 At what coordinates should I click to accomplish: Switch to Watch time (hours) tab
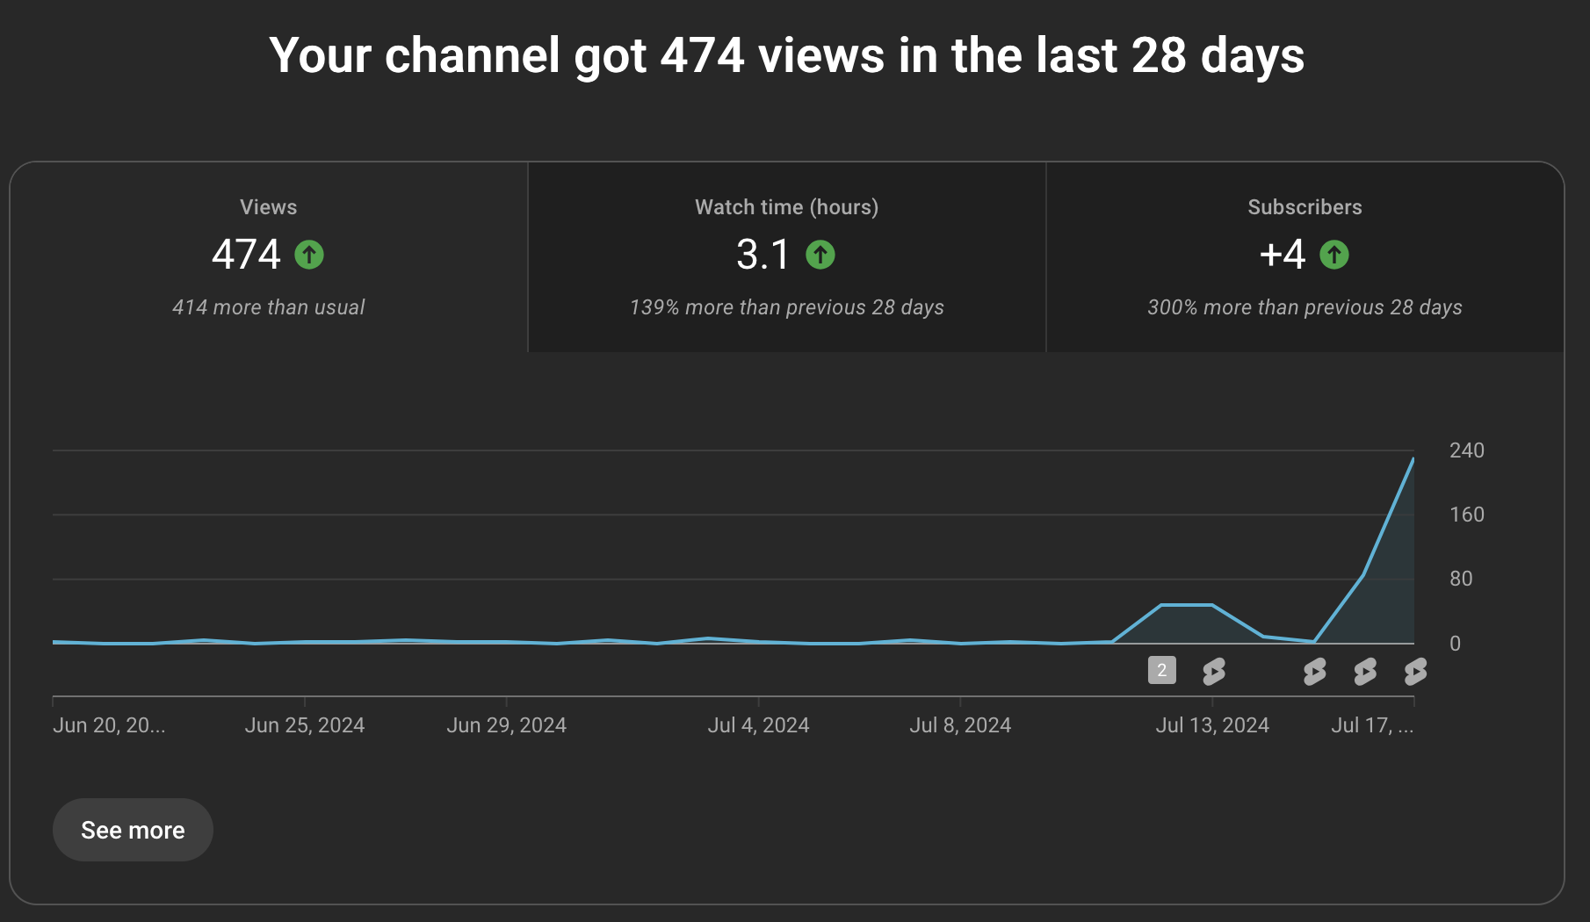[787, 257]
